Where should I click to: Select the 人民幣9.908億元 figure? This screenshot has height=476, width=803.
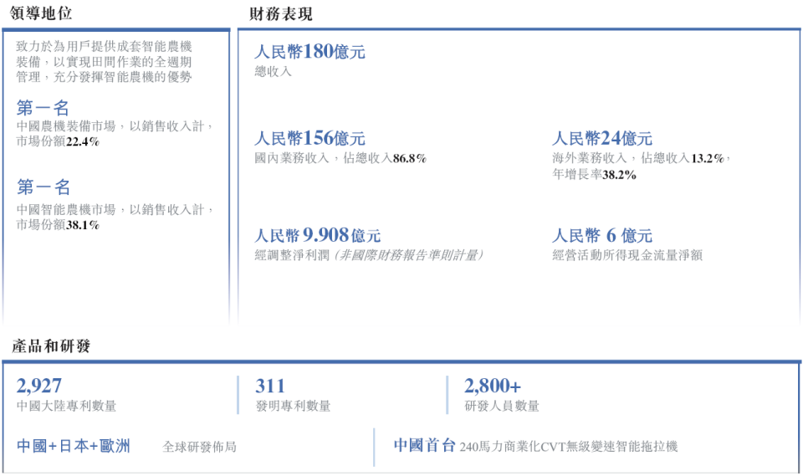[x=318, y=235]
